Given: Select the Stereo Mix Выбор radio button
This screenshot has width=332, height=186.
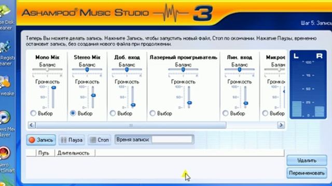Looking at the screenshot, I should pyautogui.click(x=73, y=113).
